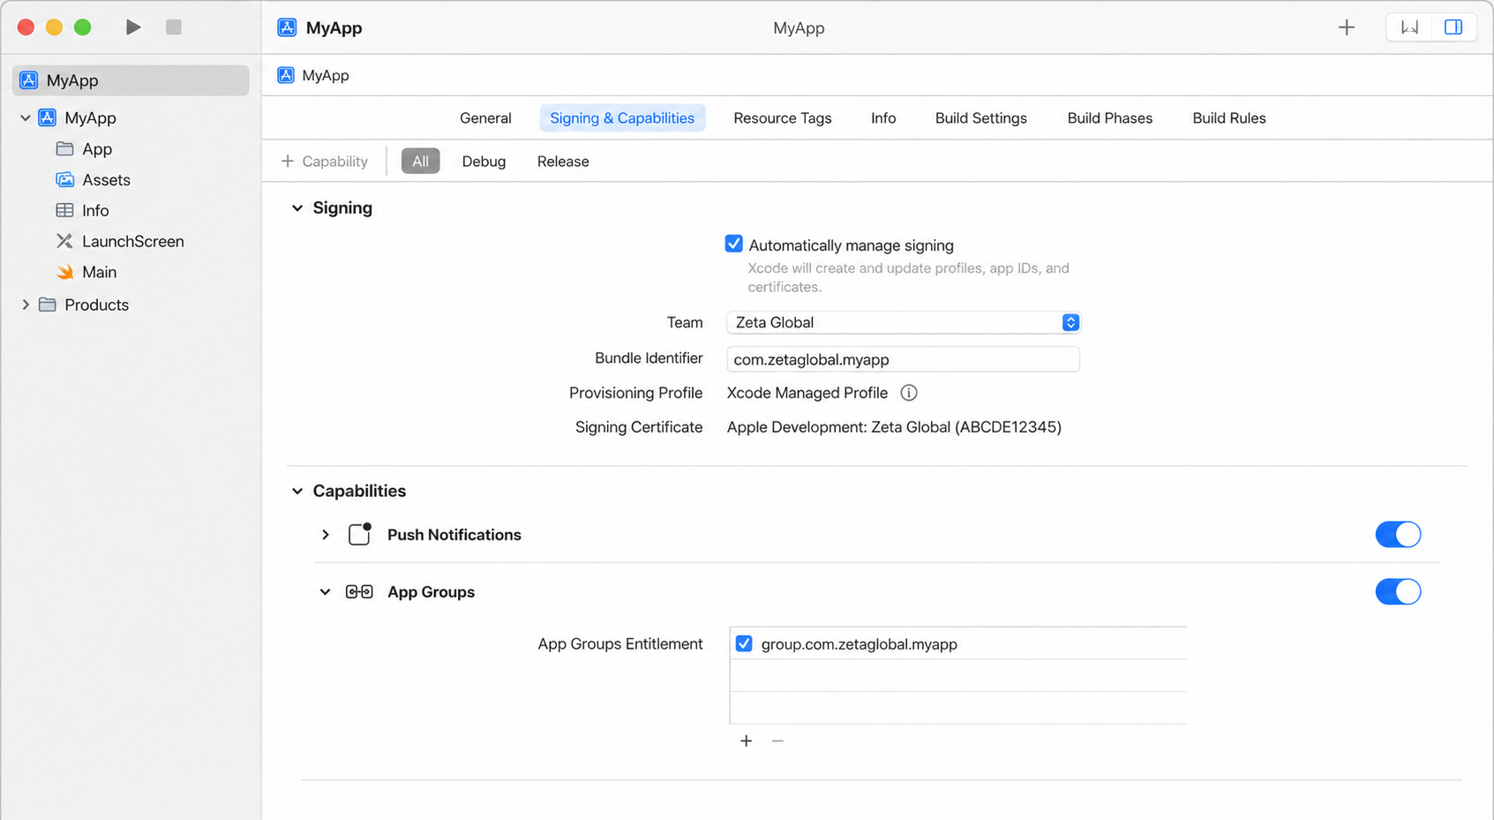
Task: Show Xcode Managed Profile info
Action: point(909,393)
